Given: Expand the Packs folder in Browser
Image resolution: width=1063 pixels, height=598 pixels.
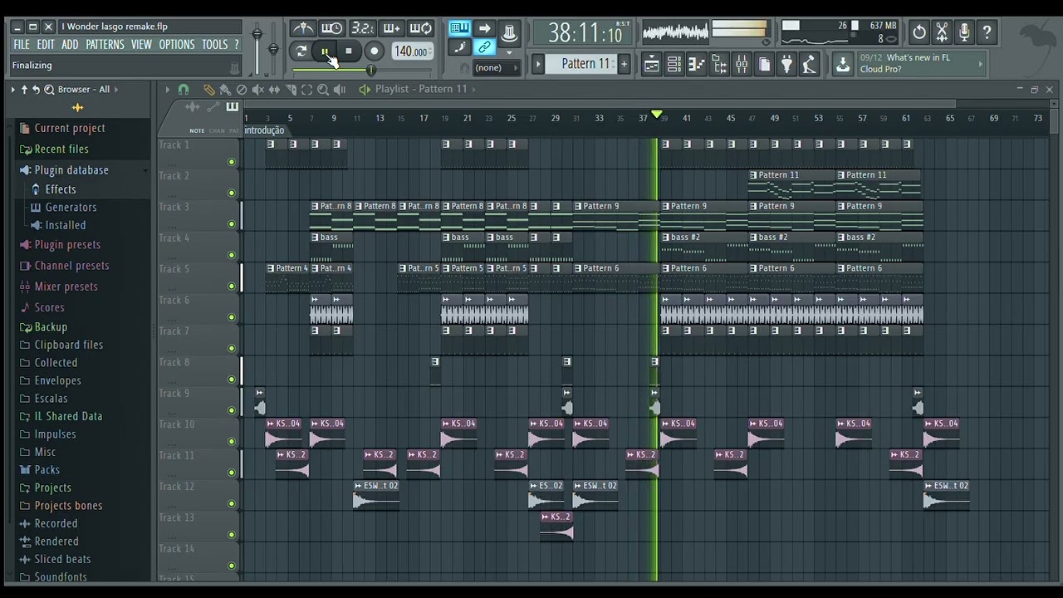Looking at the screenshot, I should 47,469.
